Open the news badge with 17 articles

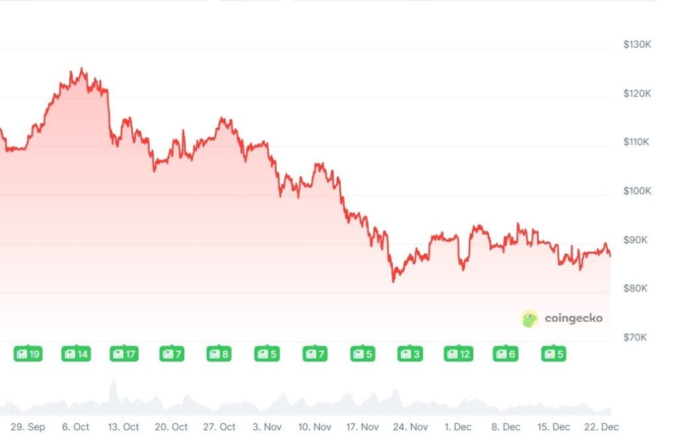click(123, 354)
